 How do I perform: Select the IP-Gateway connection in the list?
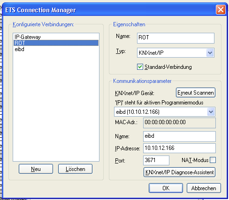[56, 37]
